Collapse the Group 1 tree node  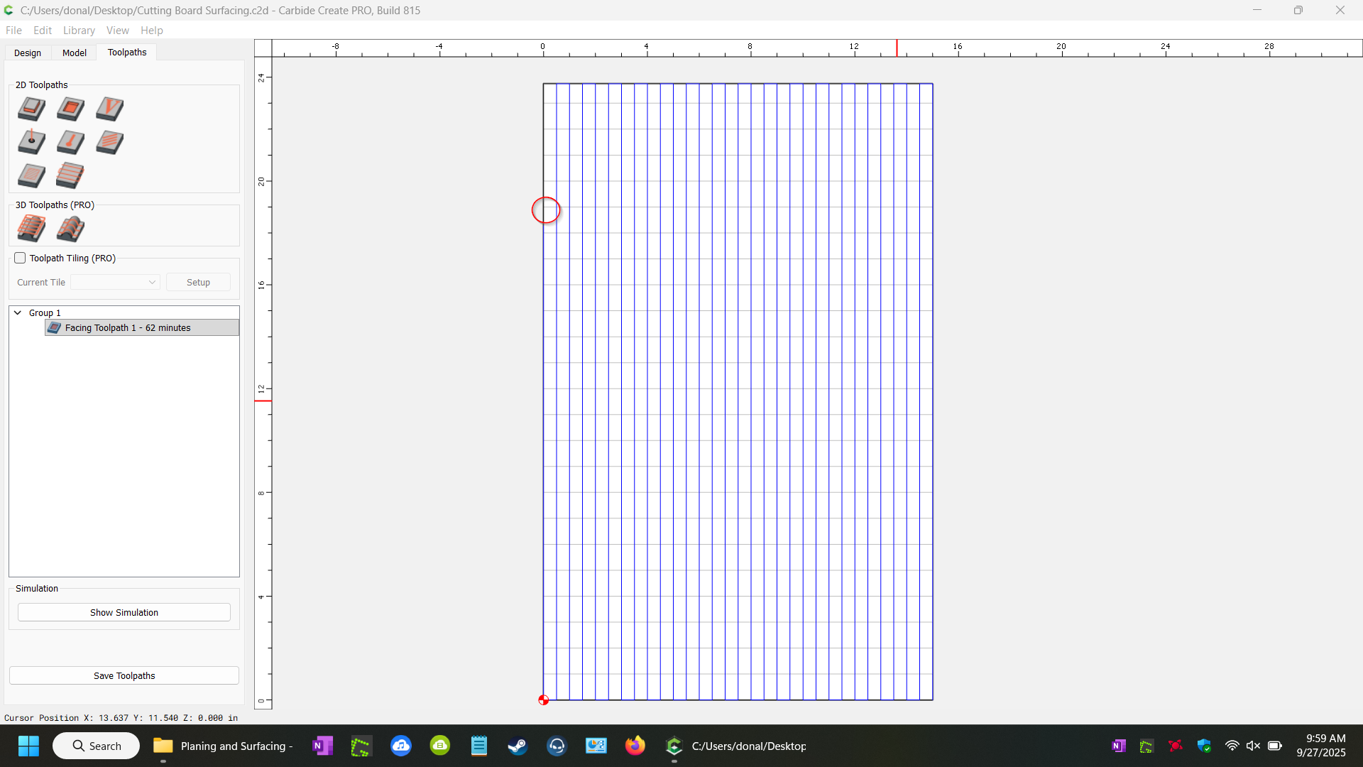[18, 313]
